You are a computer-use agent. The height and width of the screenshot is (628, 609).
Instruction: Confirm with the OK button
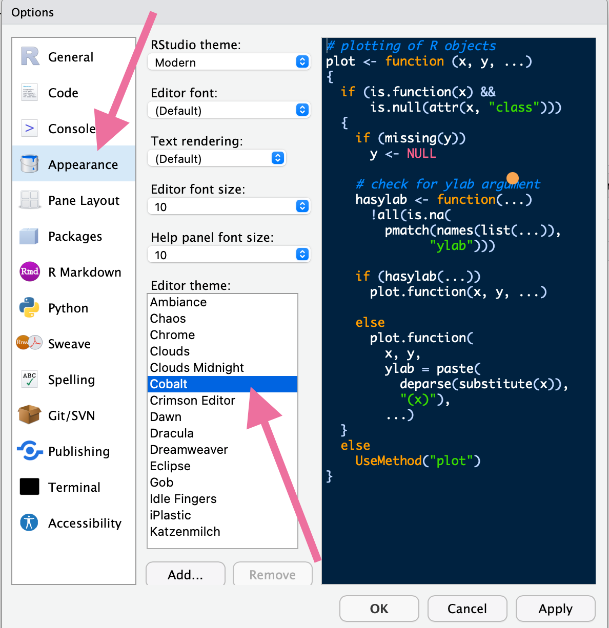tap(379, 609)
